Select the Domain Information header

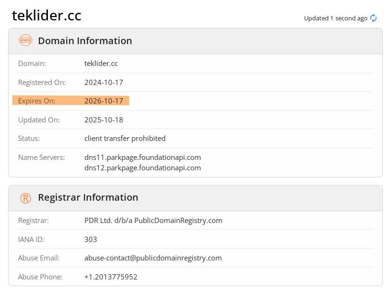click(85, 41)
